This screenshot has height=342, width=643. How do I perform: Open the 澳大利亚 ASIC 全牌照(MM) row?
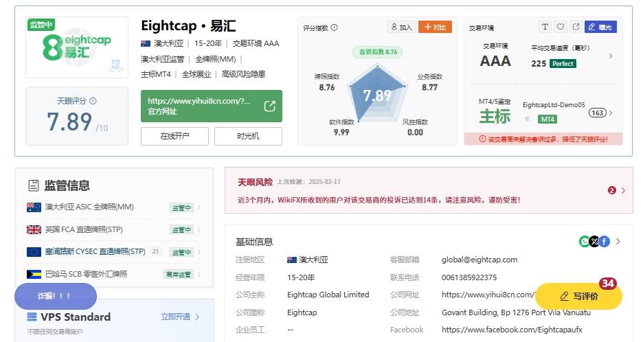[x=113, y=207]
